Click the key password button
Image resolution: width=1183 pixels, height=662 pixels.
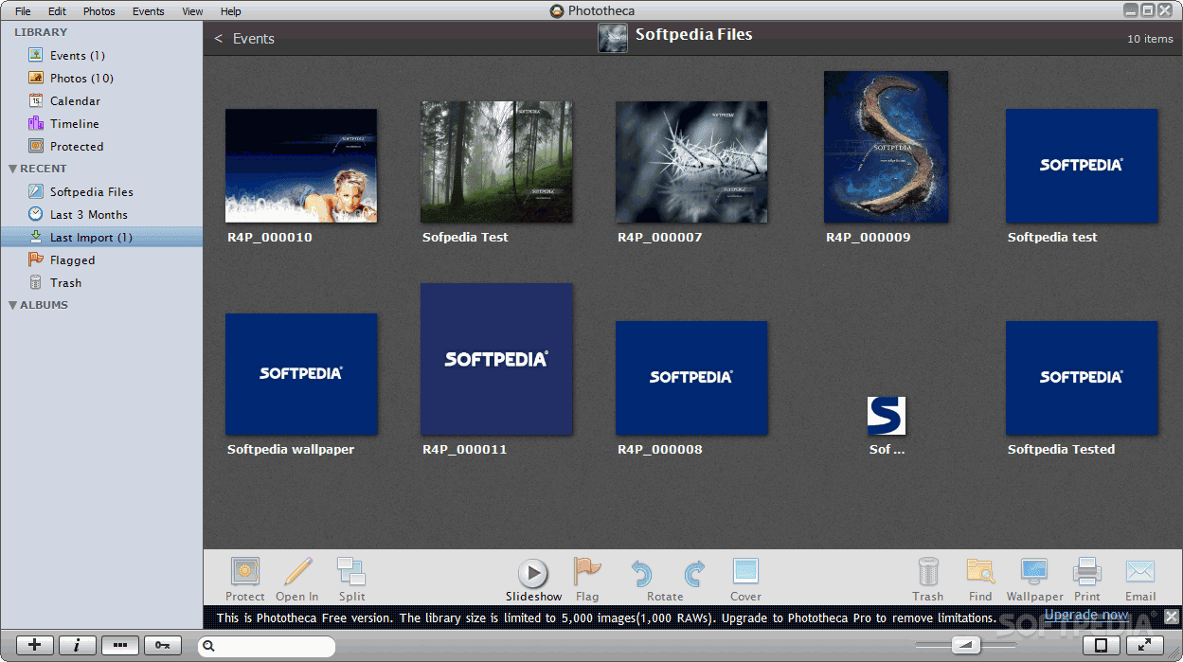click(163, 645)
